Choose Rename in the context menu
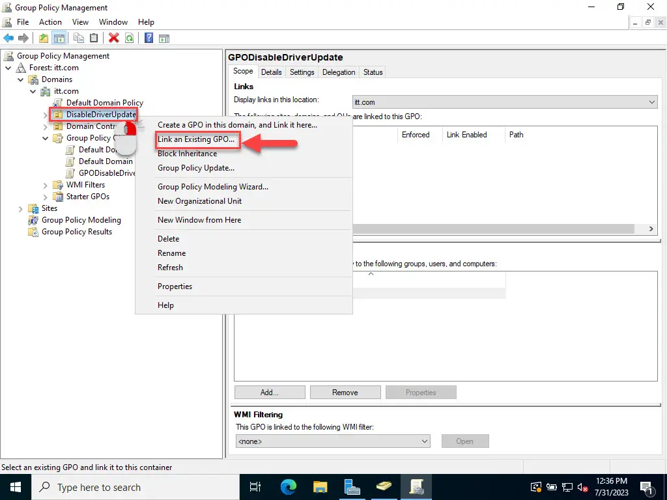 click(171, 253)
